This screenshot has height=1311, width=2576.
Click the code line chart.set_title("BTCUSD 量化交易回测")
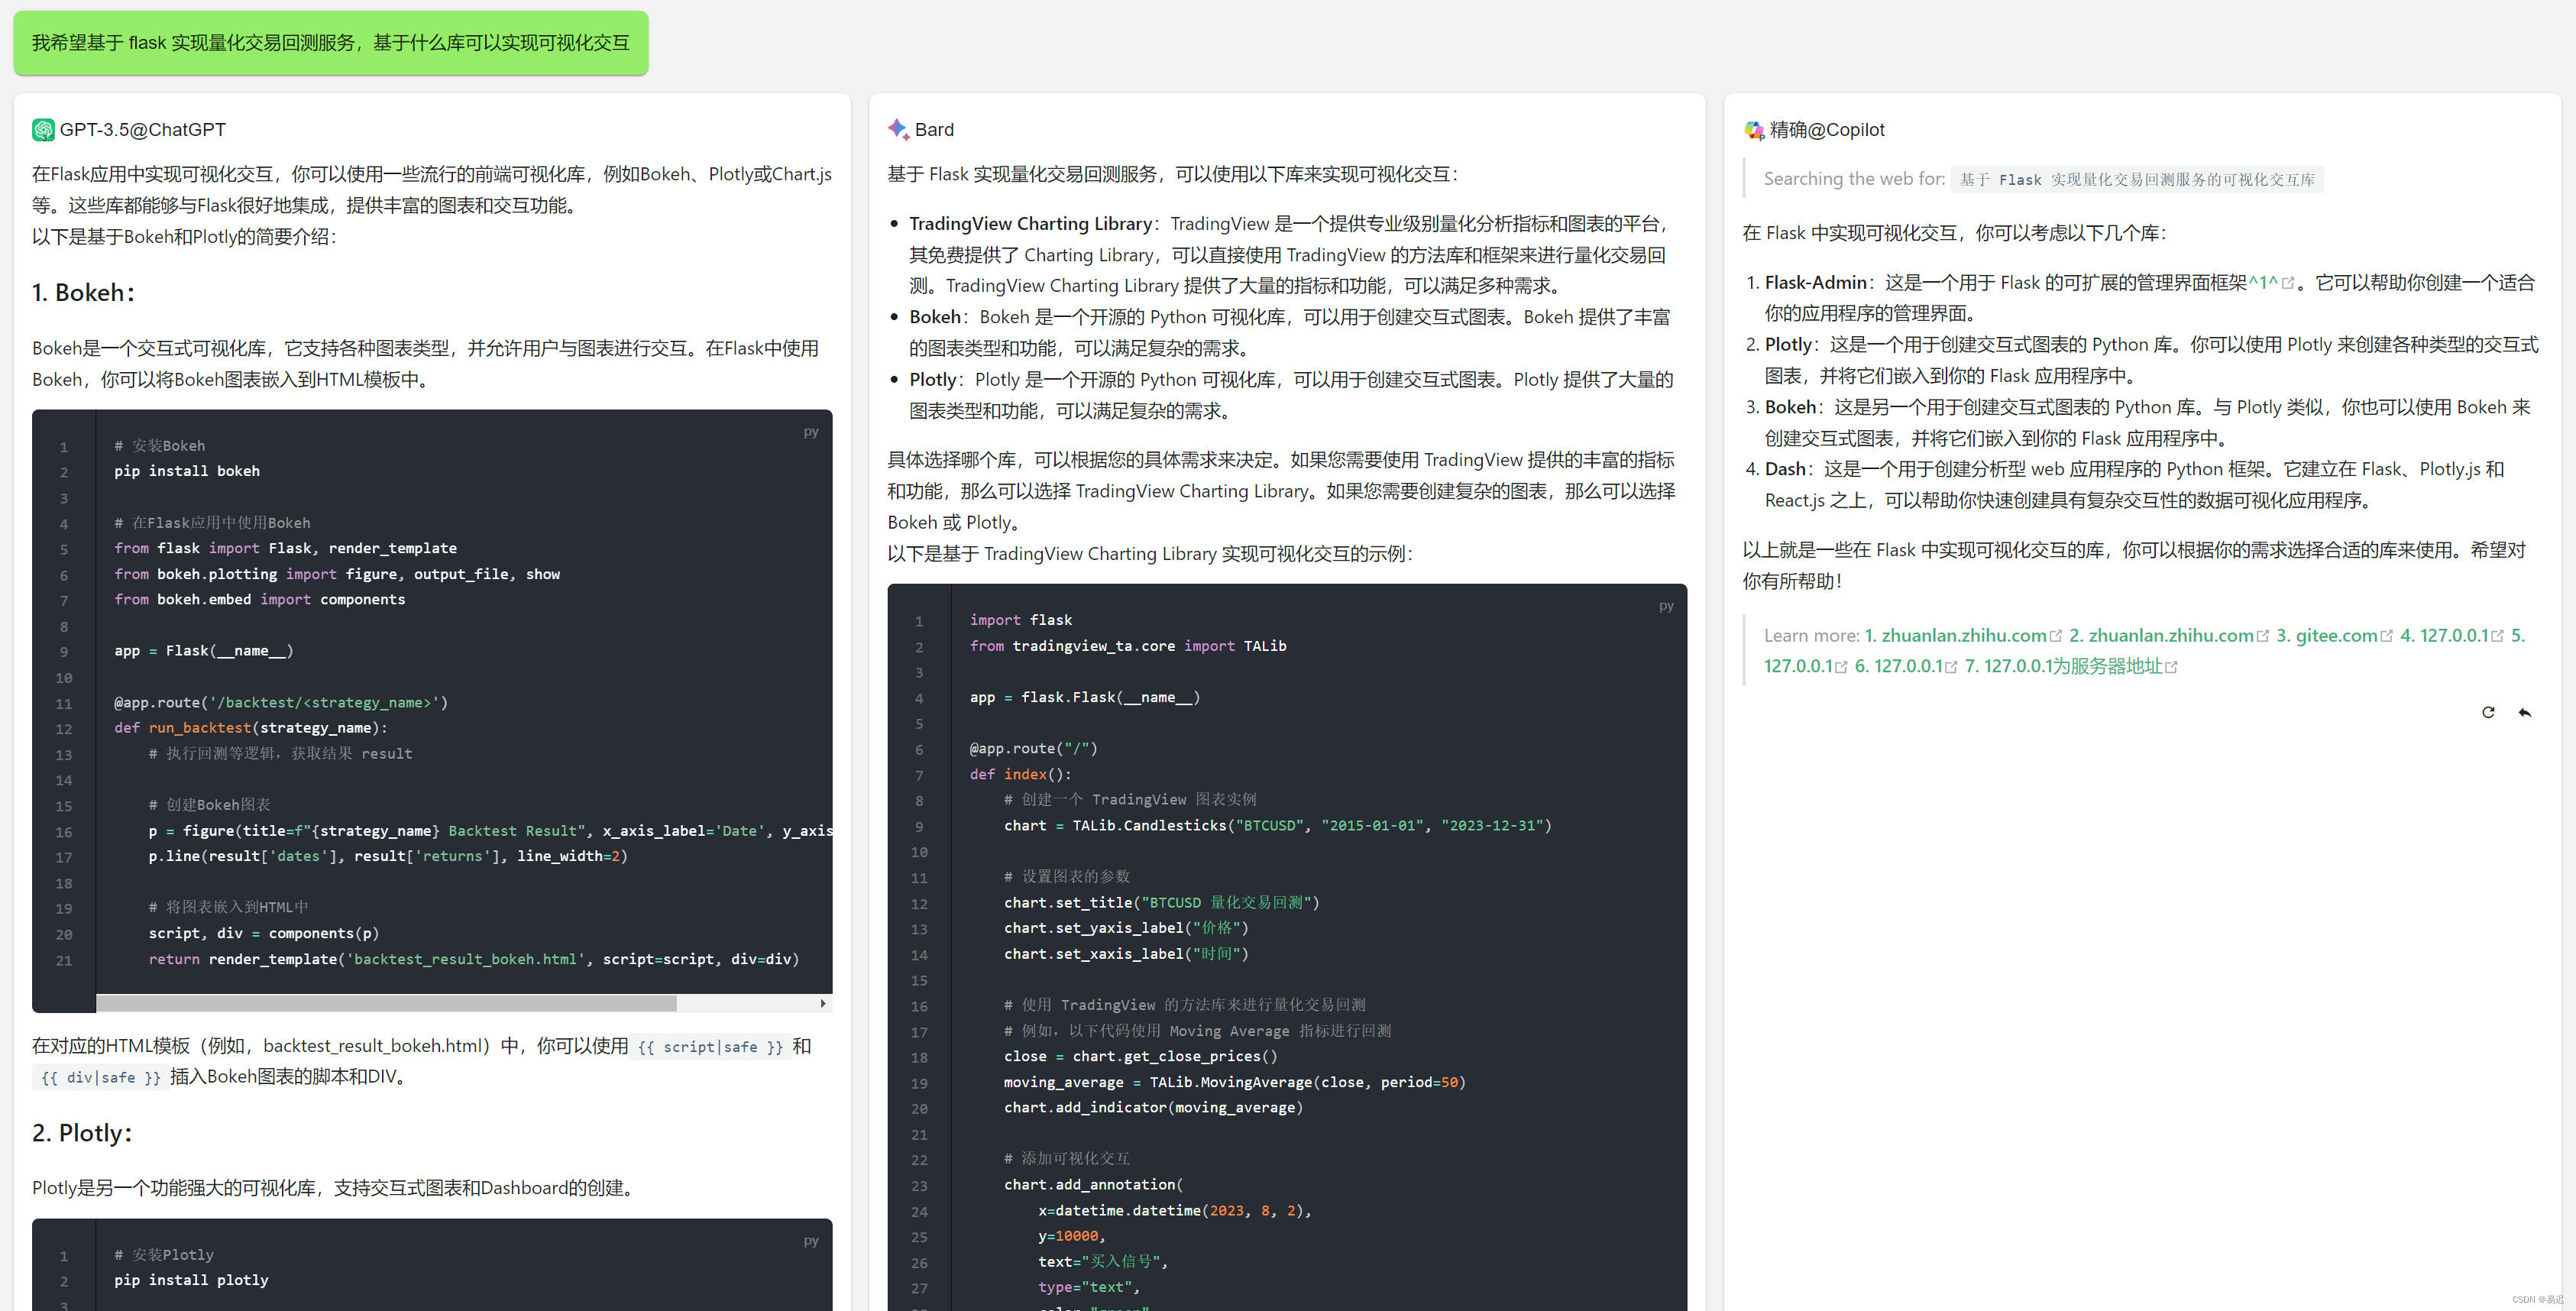tap(1162, 903)
